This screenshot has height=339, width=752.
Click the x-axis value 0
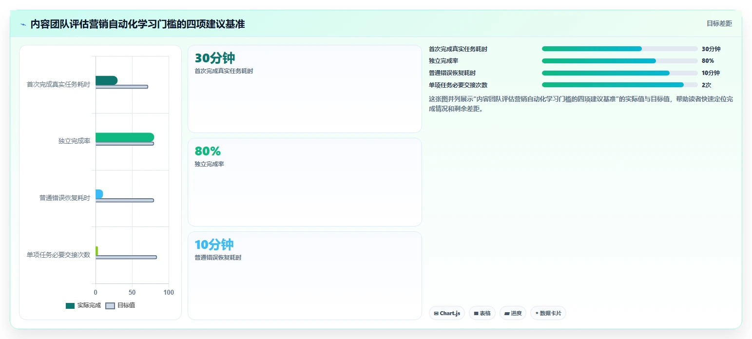click(x=96, y=293)
